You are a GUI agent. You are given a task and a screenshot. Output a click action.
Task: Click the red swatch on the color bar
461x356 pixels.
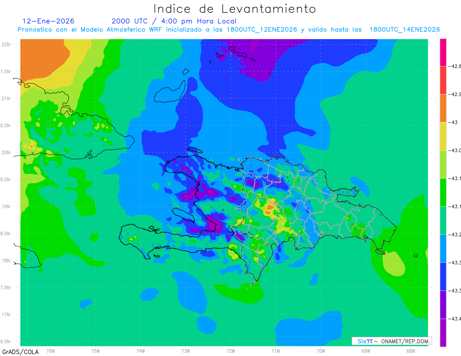pyautogui.click(x=443, y=80)
